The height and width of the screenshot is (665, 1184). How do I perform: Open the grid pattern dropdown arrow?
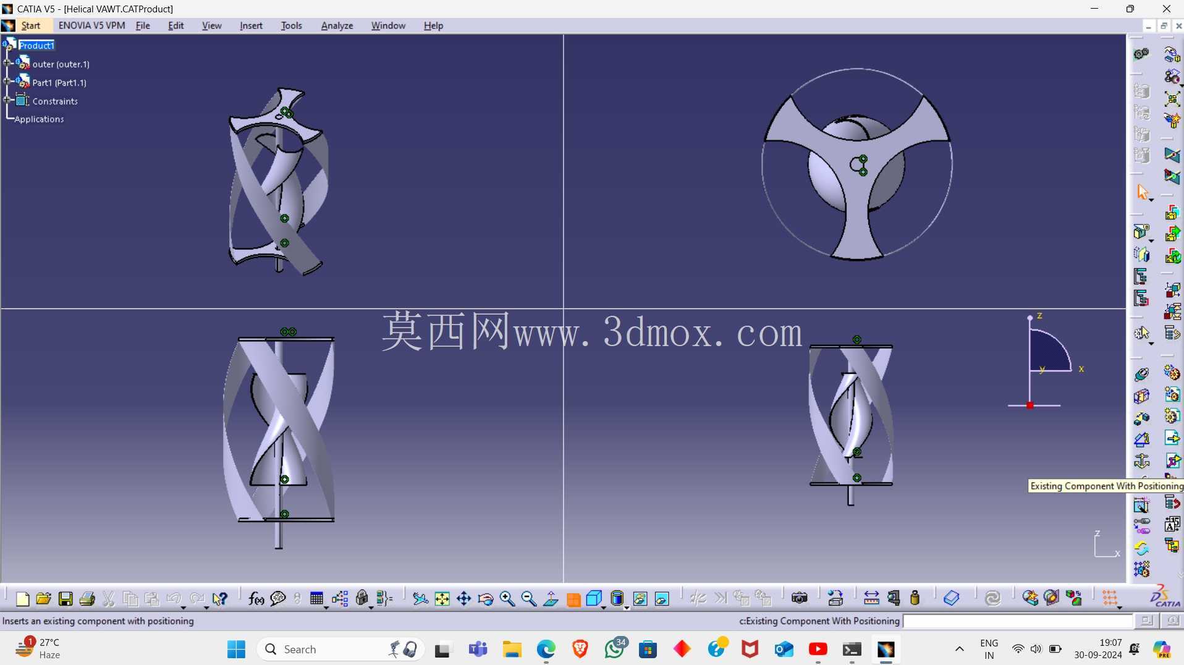pos(1119,608)
